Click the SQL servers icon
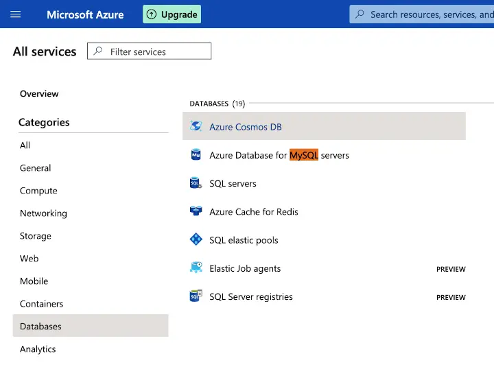Image resolution: width=494 pixels, height=365 pixels. (196, 183)
